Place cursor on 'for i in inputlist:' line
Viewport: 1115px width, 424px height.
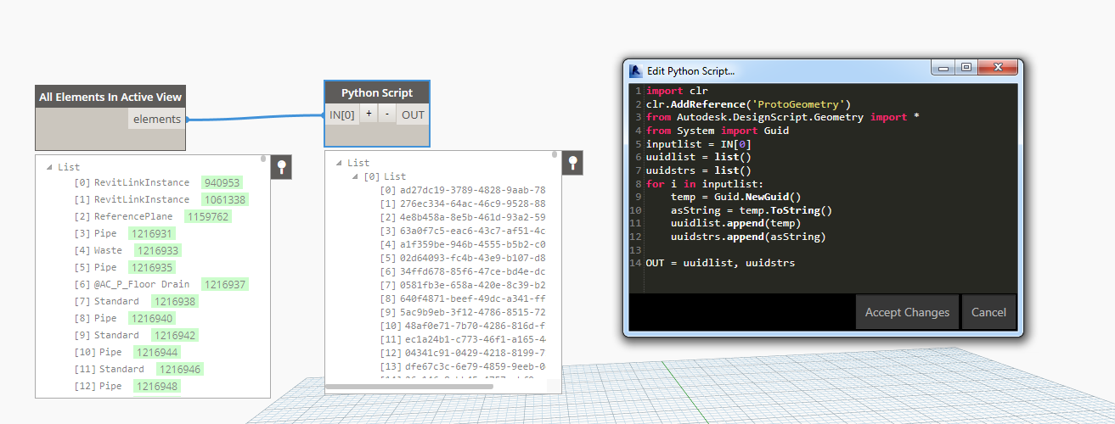tap(705, 183)
